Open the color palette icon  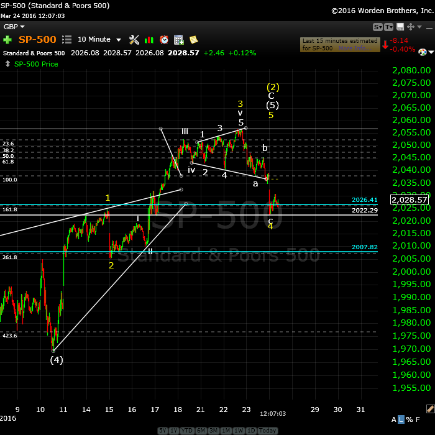click(x=422, y=52)
